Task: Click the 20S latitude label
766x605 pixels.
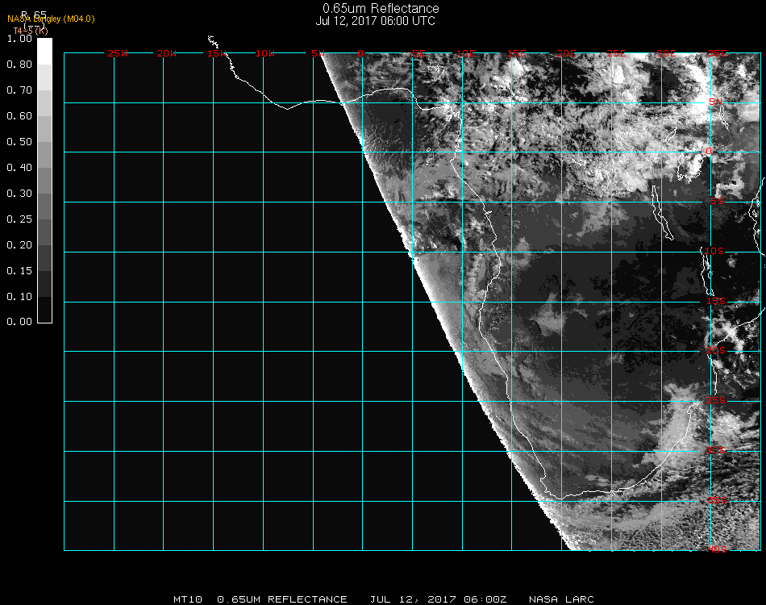Action: click(716, 350)
